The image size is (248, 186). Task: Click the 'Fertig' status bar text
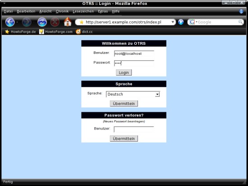point(8,182)
